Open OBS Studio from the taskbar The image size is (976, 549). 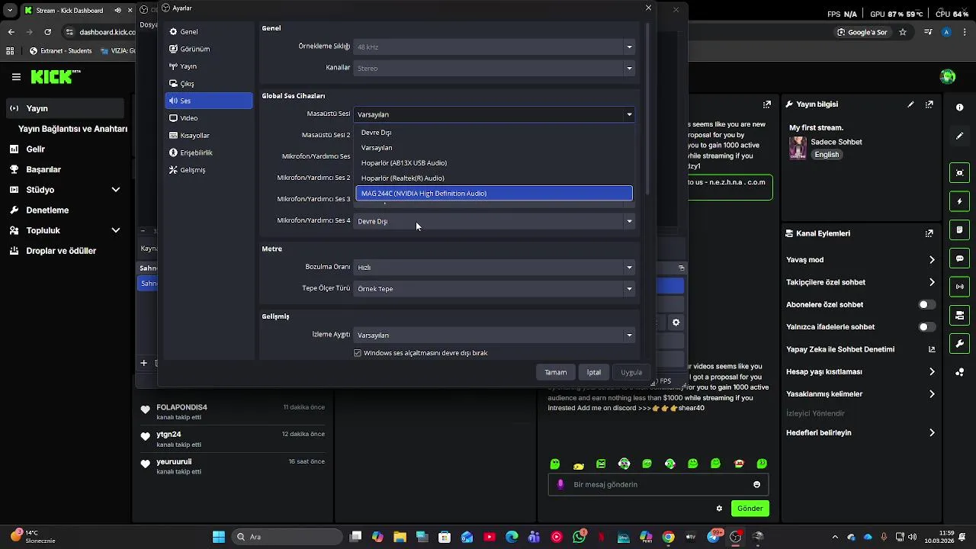click(736, 537)
